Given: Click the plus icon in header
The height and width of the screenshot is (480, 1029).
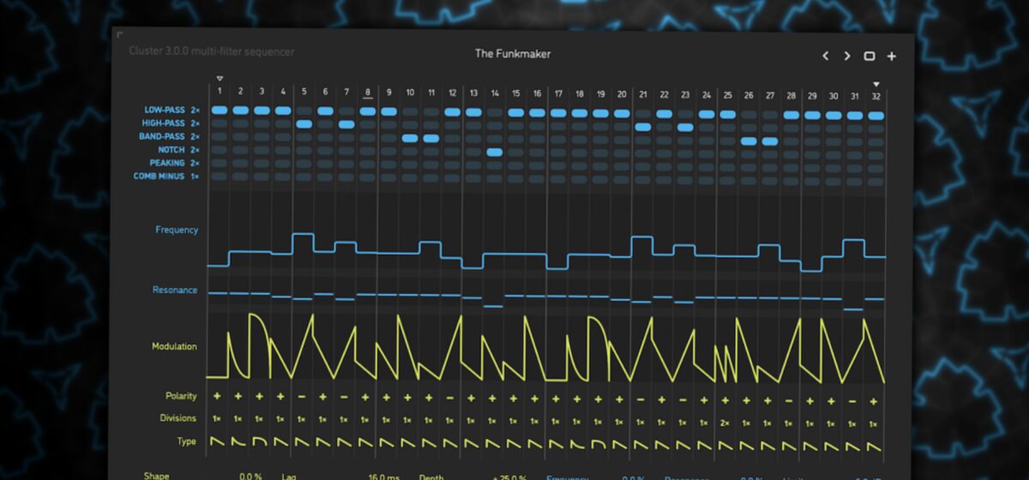Looking at the screenshot, I should 892,56.
